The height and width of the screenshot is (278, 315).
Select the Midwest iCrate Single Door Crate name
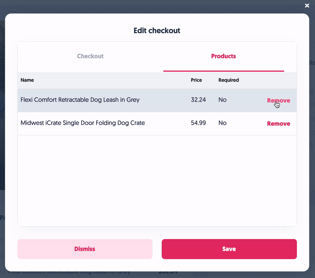coord(83,123)
